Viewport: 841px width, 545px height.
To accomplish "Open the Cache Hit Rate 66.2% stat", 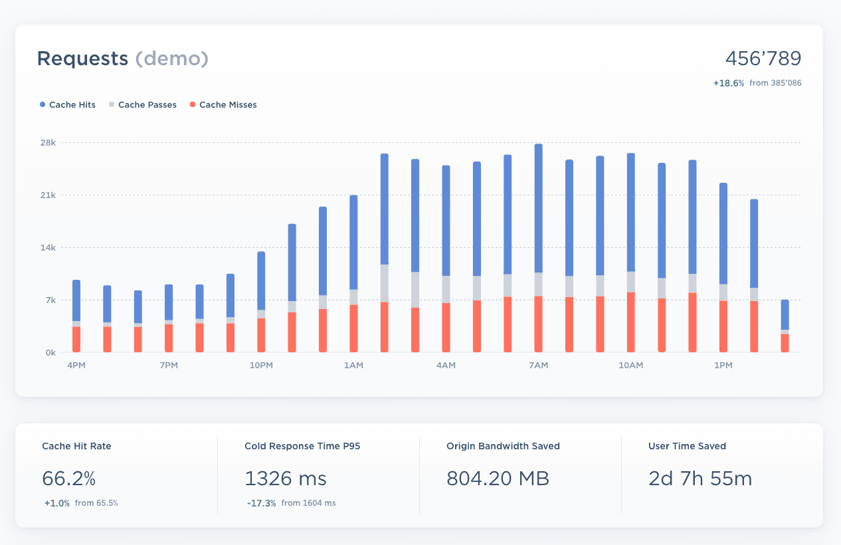I will (69, 479).
